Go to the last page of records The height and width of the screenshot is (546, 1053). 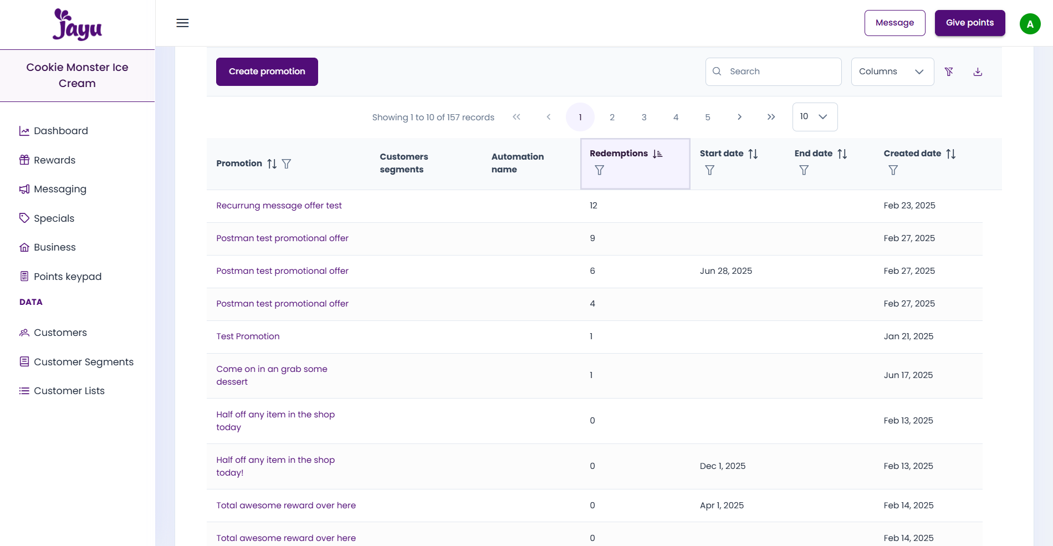point(771,117)
